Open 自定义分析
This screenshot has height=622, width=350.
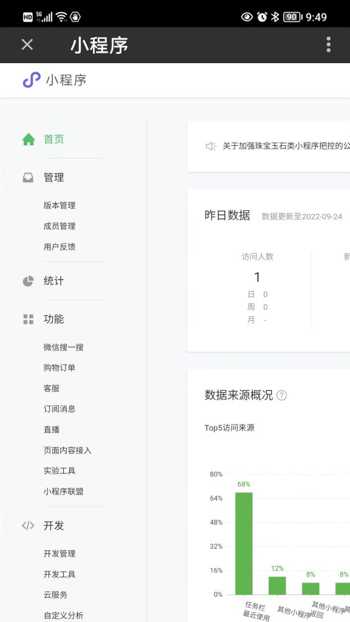pos(63,615)
